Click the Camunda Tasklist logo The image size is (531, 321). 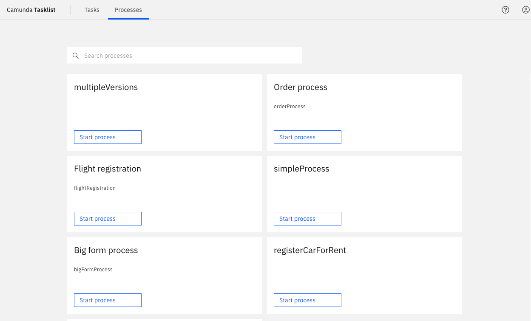coord(31,9)
